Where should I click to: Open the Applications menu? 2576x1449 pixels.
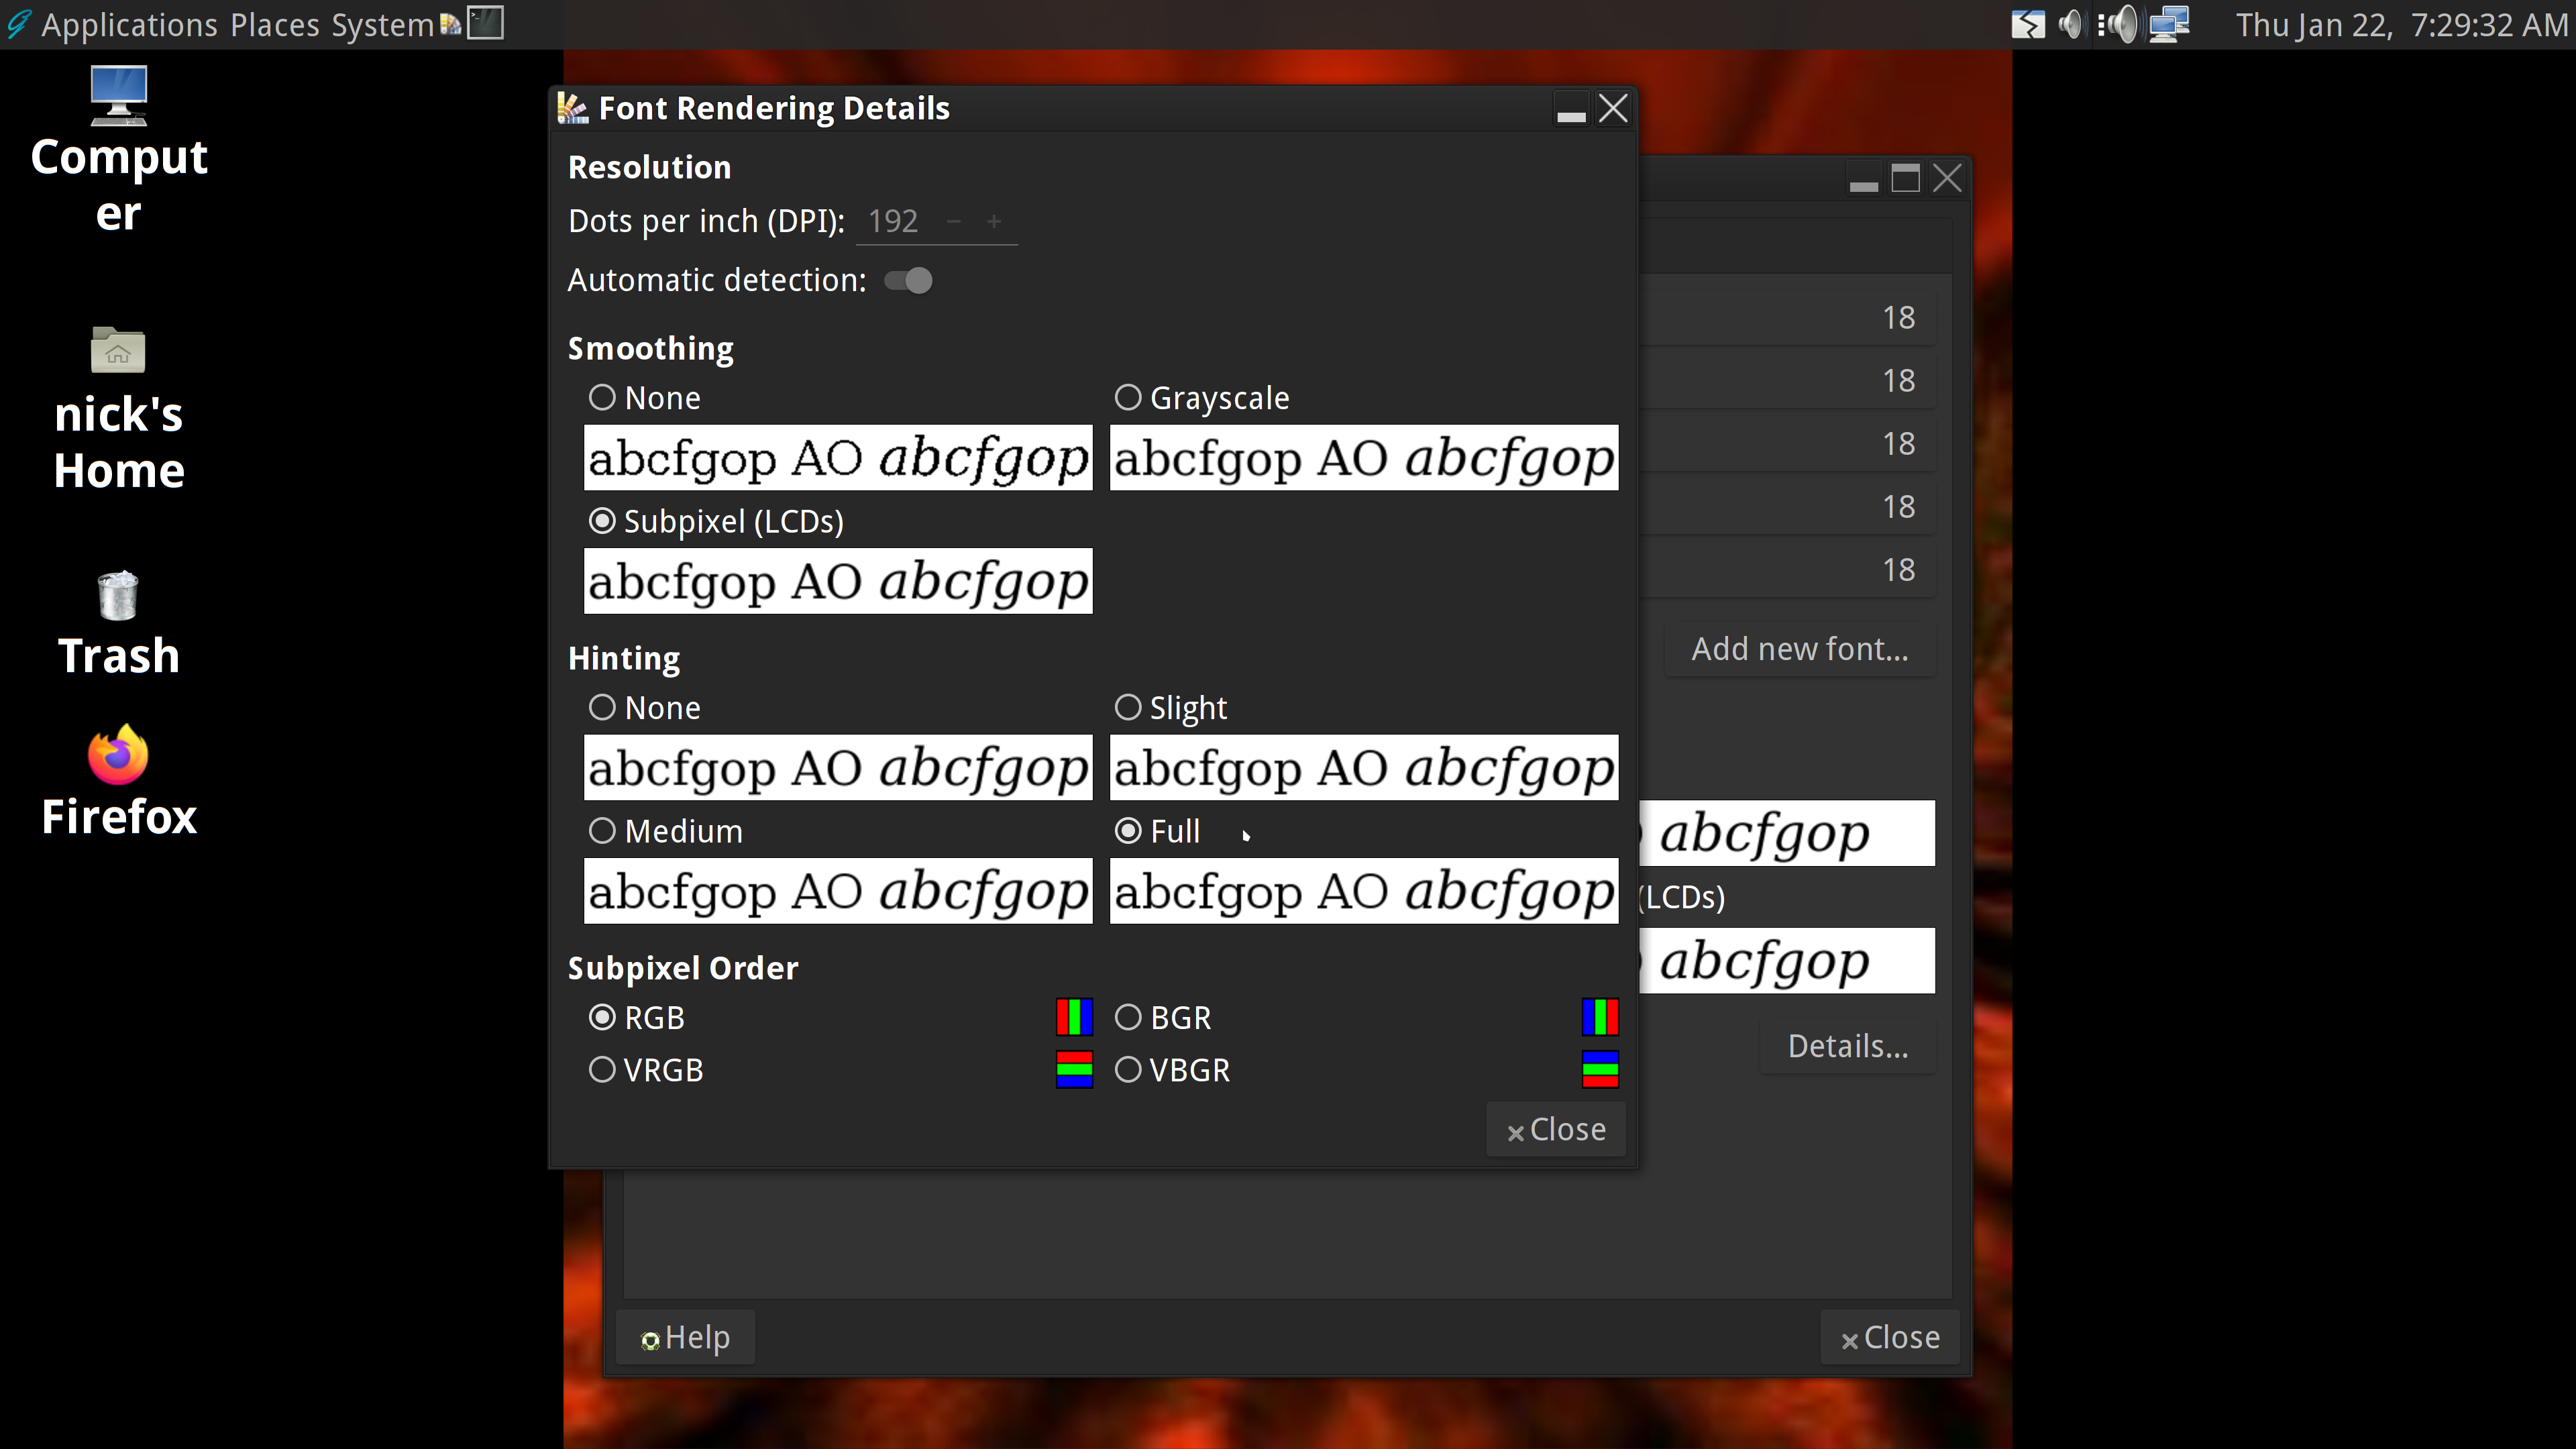[x=130, y=24]
